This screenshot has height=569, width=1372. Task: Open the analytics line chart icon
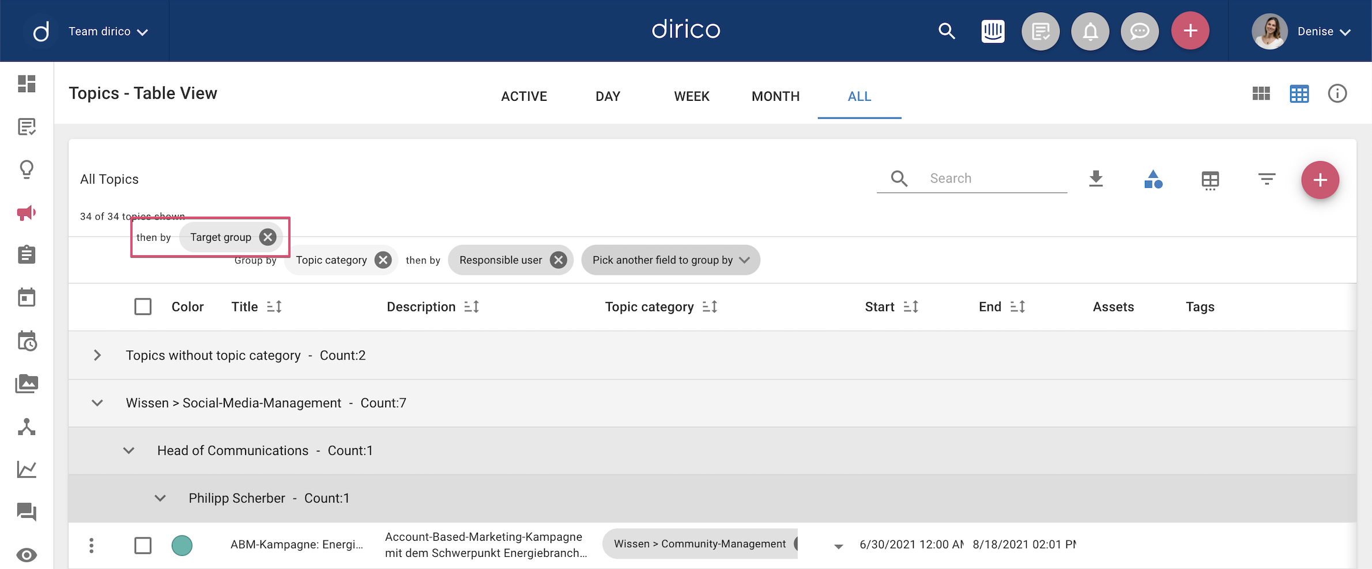pyautogui.click(x=27, y=469)
